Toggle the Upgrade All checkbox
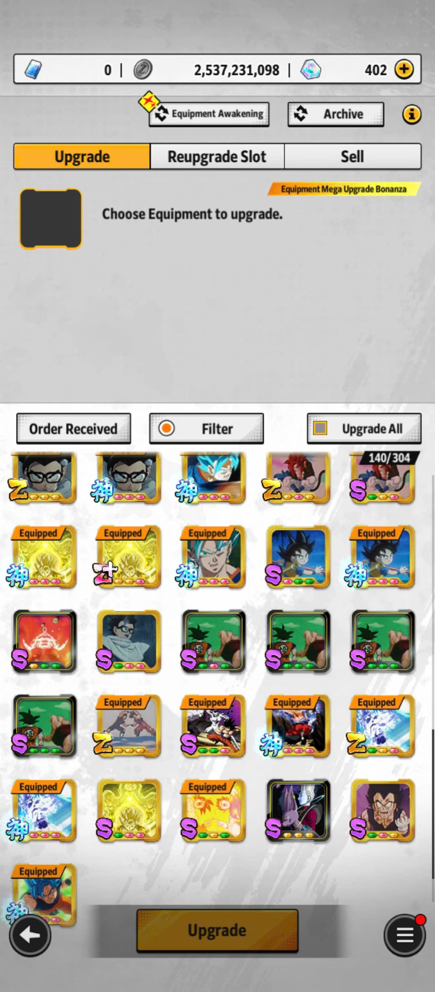 pos(320,428)
